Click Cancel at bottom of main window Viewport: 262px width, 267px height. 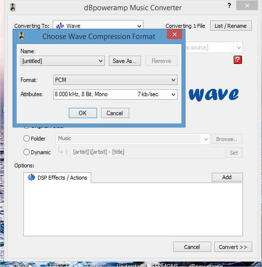click(x=192, y=246)
